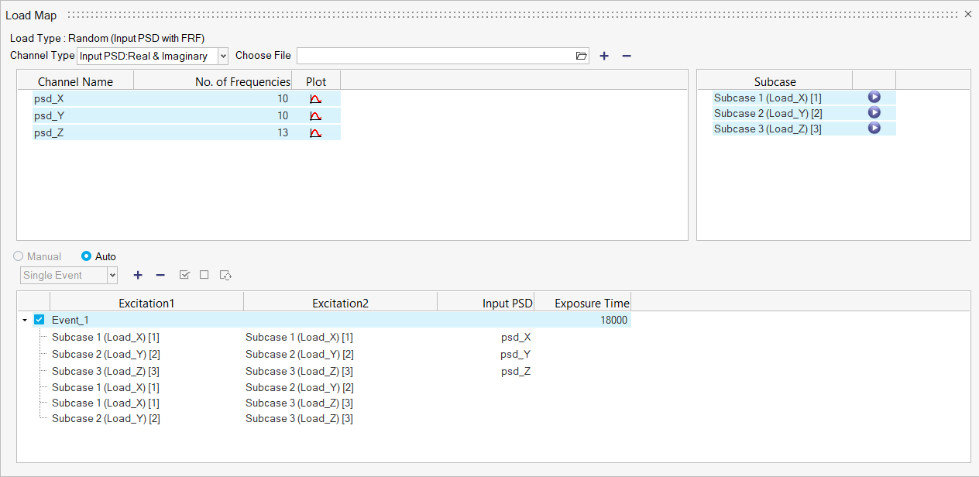This screenshot has width=979, height=477.
Task: Click play icon for Subcase 1 (Load_X)
Action: 874,98
